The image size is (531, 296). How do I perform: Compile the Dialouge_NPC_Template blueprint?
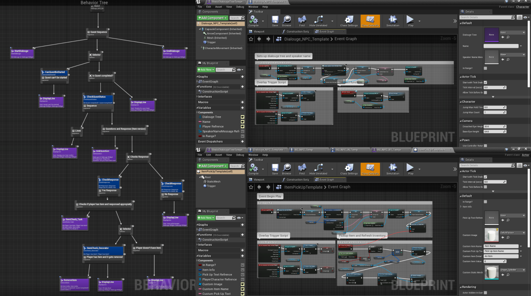pyautogui.click(x=253, y=21)
